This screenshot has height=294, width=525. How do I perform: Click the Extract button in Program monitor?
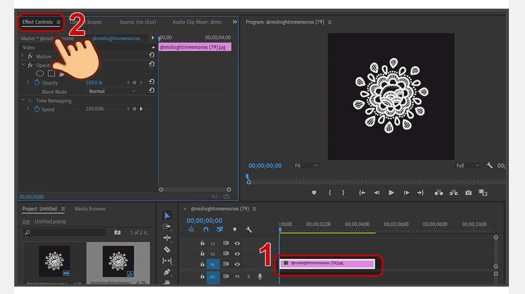[454, 193]
